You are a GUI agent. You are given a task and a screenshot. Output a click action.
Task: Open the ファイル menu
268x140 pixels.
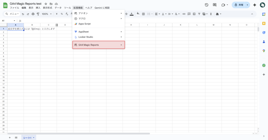pyautogui.click(x=14, y=8)
